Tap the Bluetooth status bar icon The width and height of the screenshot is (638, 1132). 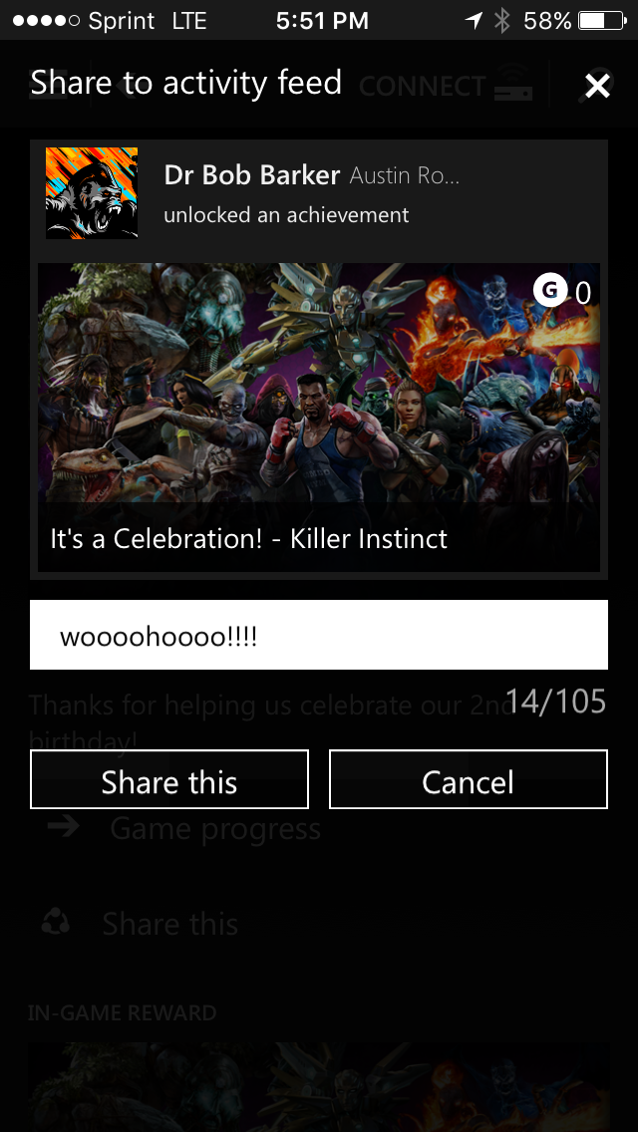click(x=502, y=20)
